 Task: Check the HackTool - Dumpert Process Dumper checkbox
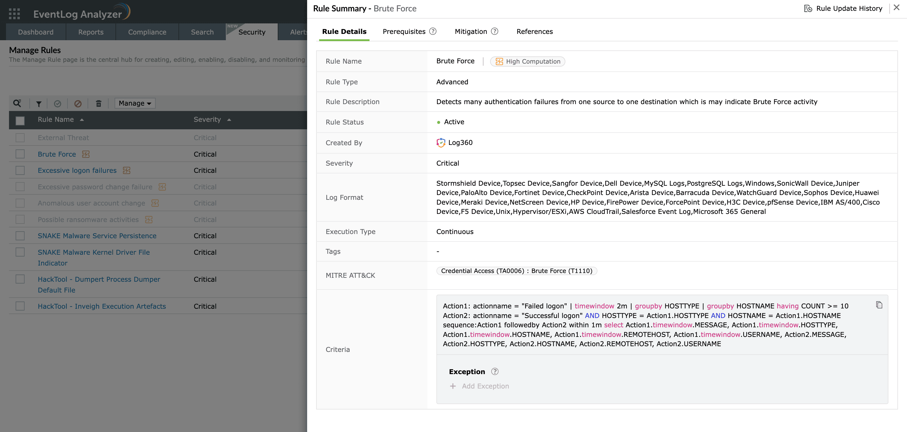[20, 279]
